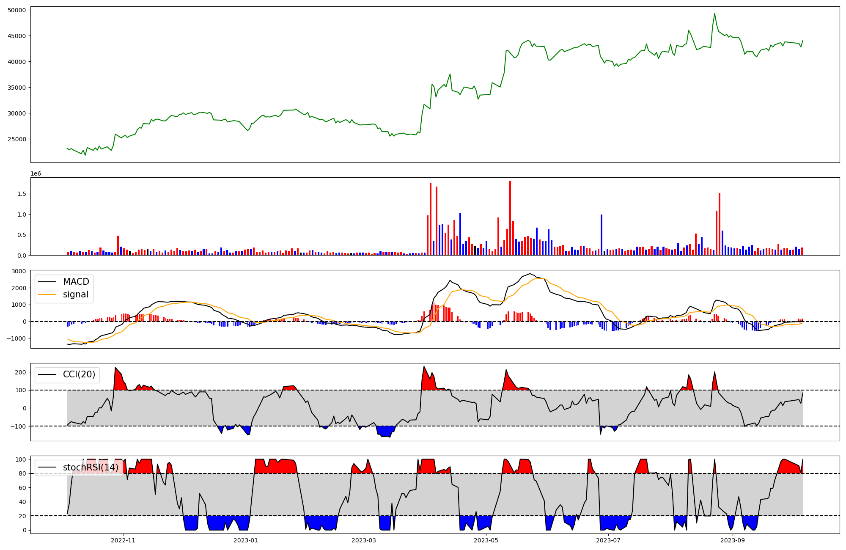Click the black MACD legend line sample
The width and height of the screenshot is (846, 550).
click(47, 282)
